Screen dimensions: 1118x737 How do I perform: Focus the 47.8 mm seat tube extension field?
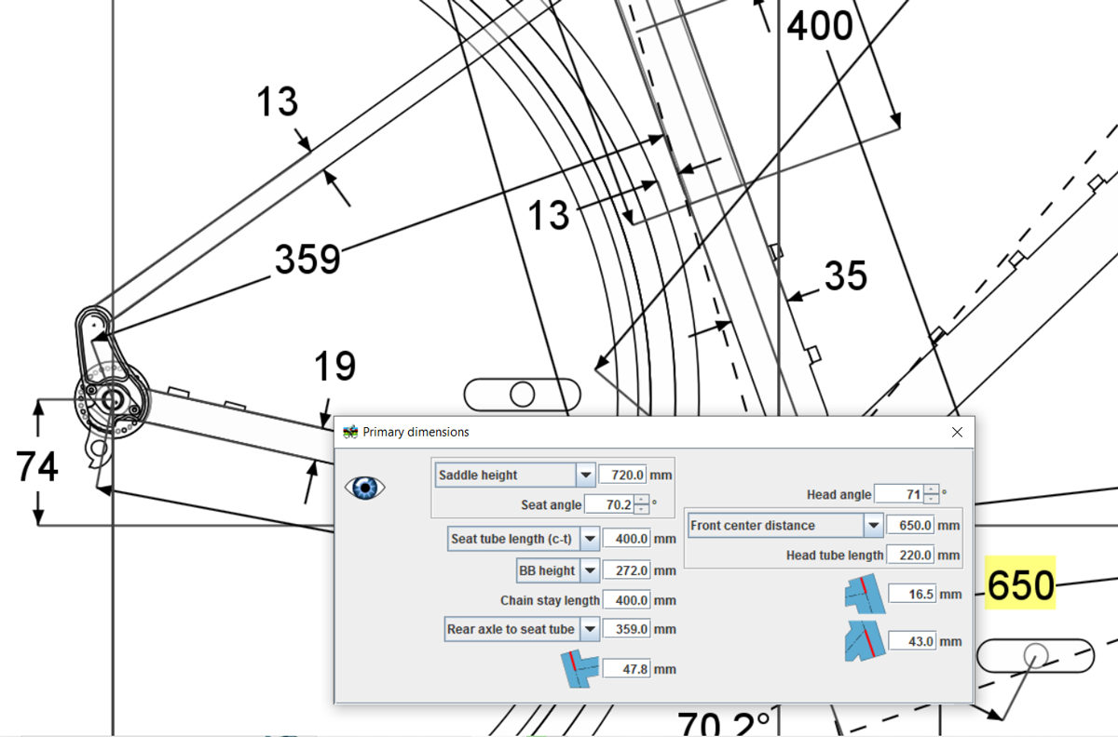626,669
